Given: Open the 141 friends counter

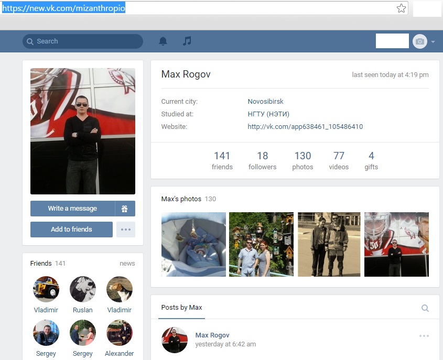Looking at the screenshot, I should click(222, 160).
